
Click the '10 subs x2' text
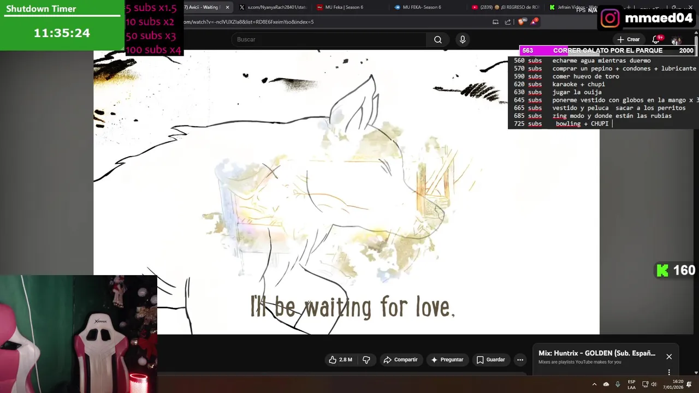(x=150, y=22)
